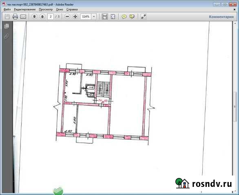The width and height of the screenshot is (239, 195).
Task: Click the page number input field
Action: click(x=51, y=17)
